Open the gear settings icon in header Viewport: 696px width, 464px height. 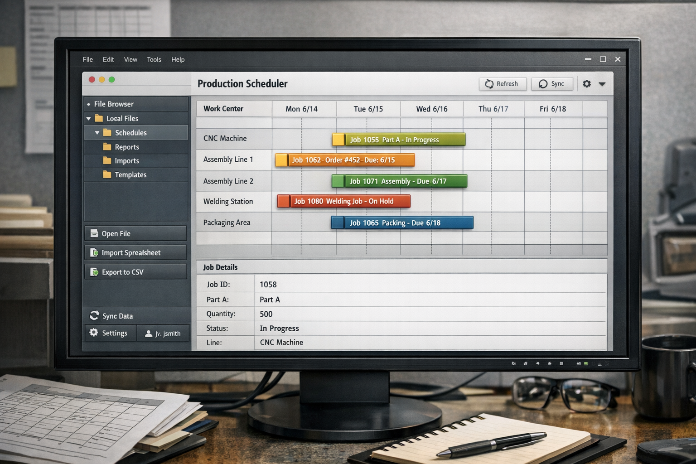pos(587,84)
